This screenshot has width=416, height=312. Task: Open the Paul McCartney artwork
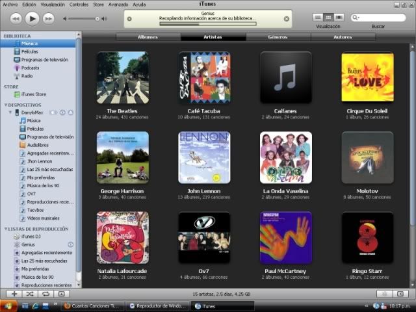point(286,238)
